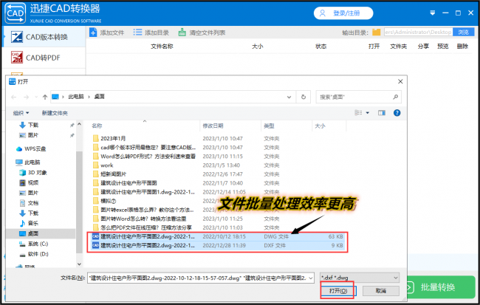Screen dimensions: 480x305
Task: Sort by 修改日期 column header
Action: point(213,126)
